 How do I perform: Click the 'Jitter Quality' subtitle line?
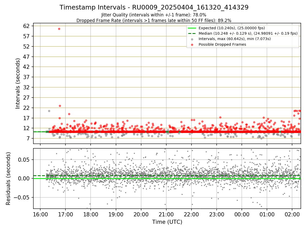[154, 15]
